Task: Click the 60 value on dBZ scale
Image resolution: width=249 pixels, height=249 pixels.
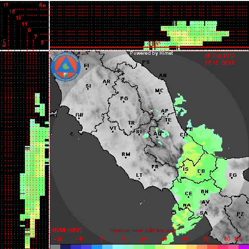Action: (x=227, y=239)
